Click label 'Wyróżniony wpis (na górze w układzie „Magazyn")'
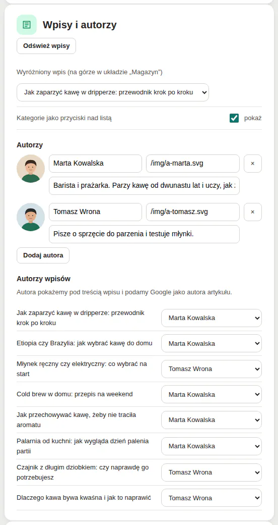The height and width of the screenshot is (525, 278). 90,72
